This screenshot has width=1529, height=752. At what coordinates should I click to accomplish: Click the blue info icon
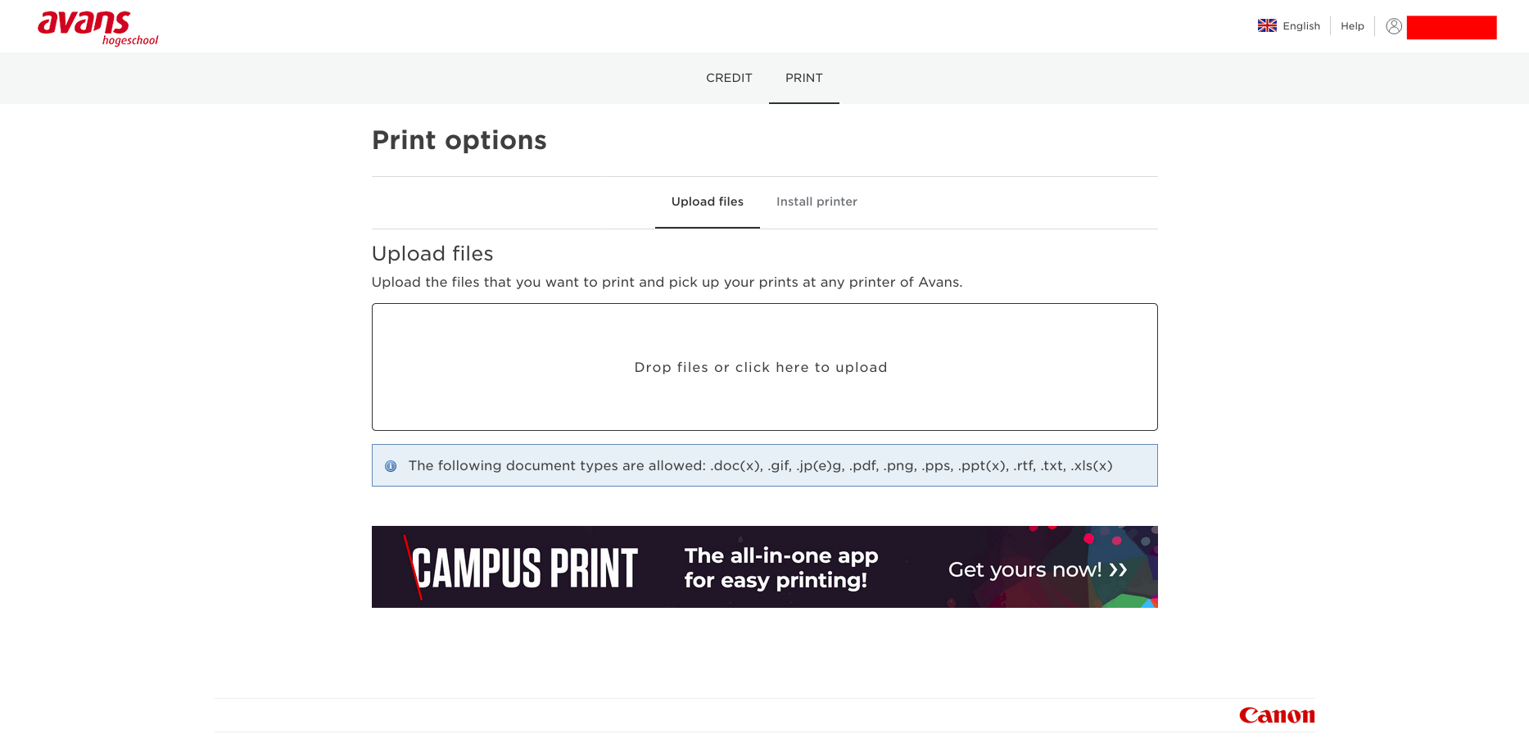(391, 466)
